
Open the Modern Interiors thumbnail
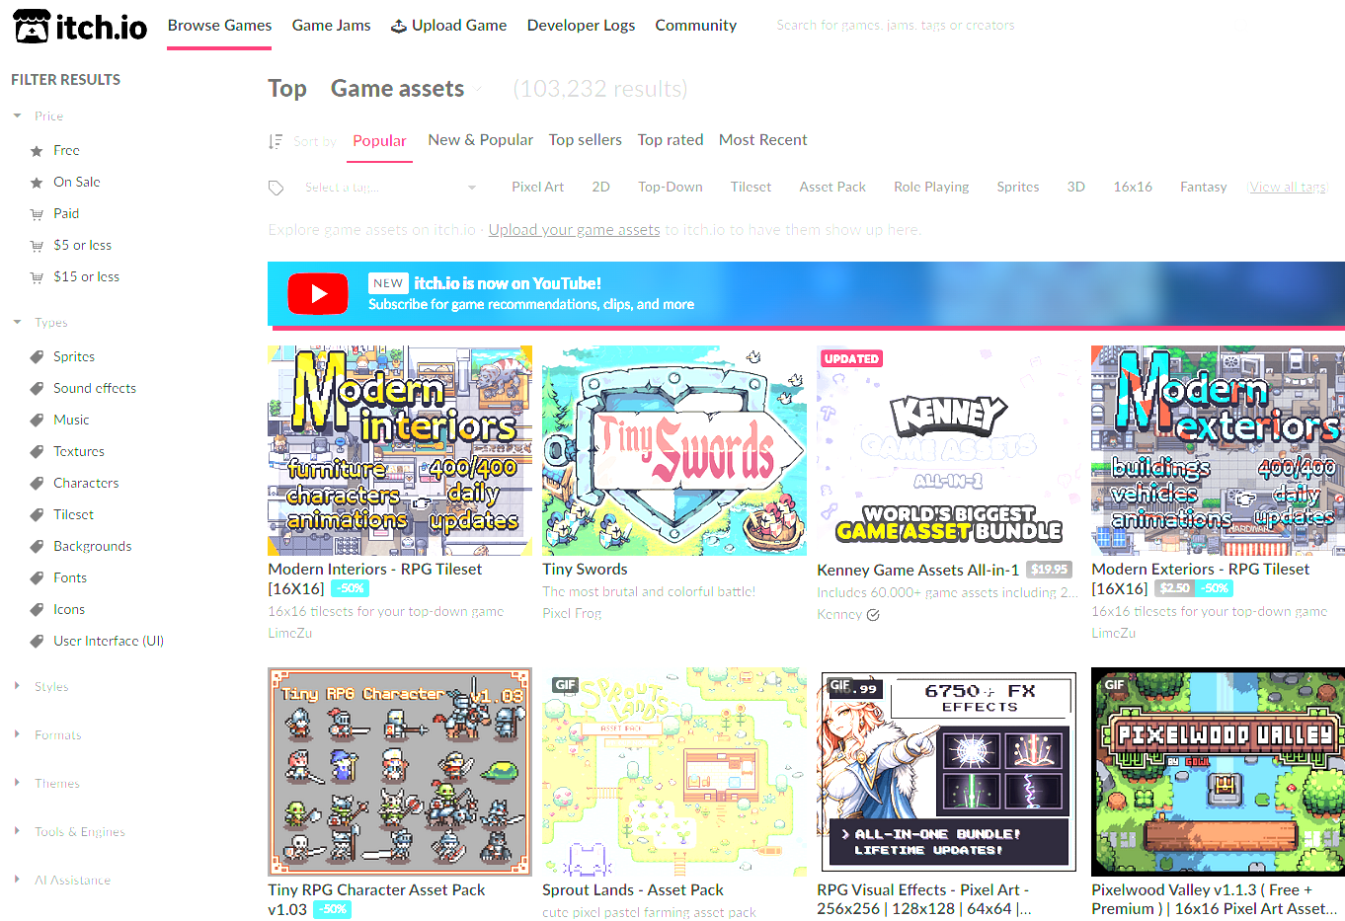pos(400,450)
